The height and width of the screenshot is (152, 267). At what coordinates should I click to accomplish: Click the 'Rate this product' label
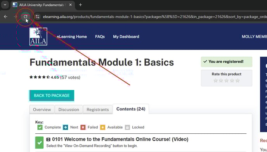pyautogui.click(x=227, y=74)
